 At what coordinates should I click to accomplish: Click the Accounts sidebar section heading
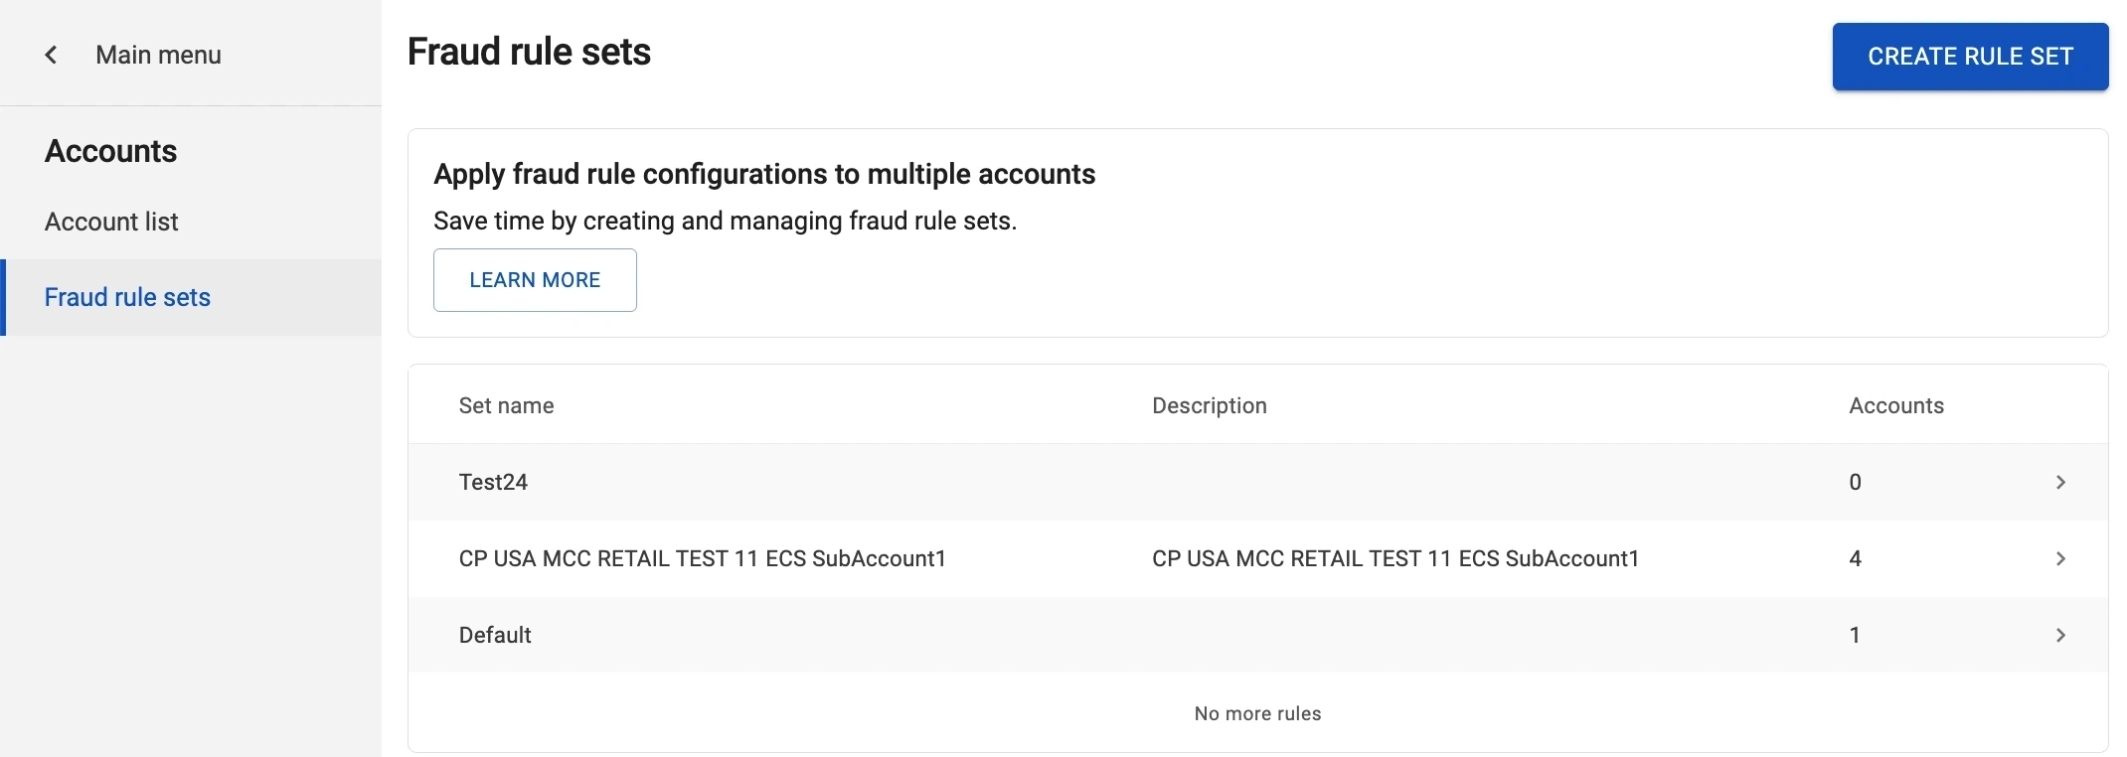pyautogui.click(x=110, y=151)
